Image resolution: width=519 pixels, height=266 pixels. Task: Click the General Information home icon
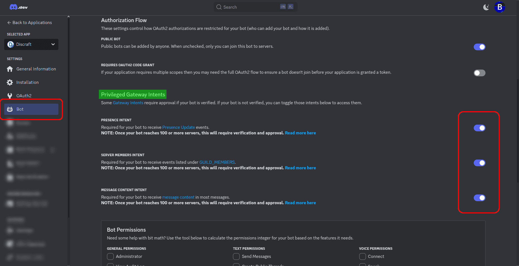(x=10, y=69)
